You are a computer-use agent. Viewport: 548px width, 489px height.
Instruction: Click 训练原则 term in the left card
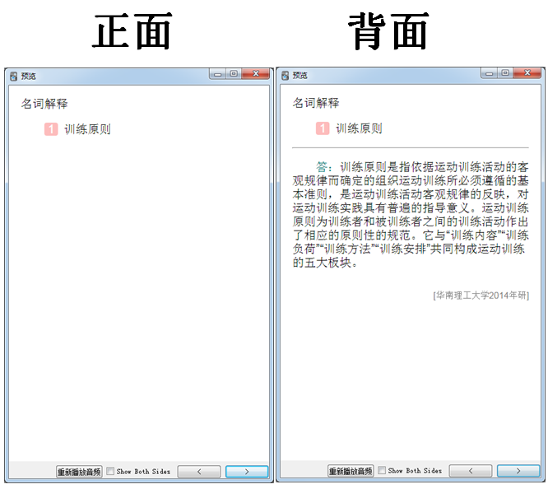pyautogui.click(x=87, y=129)
